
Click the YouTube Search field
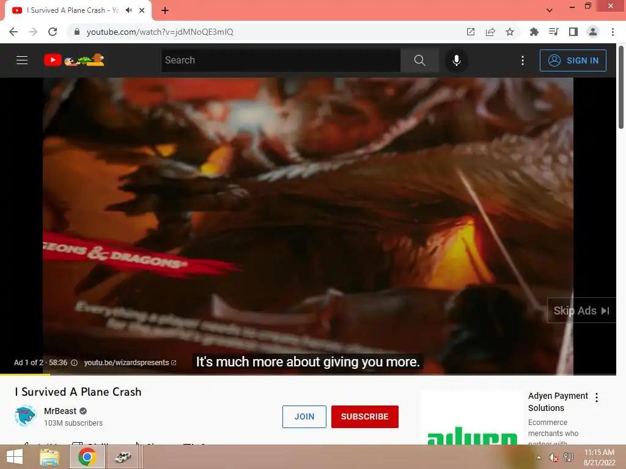281,60
